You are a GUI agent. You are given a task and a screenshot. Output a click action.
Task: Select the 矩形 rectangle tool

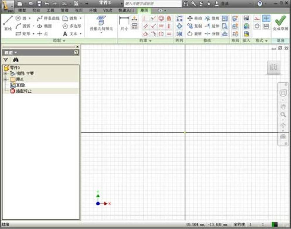(23, 34)
